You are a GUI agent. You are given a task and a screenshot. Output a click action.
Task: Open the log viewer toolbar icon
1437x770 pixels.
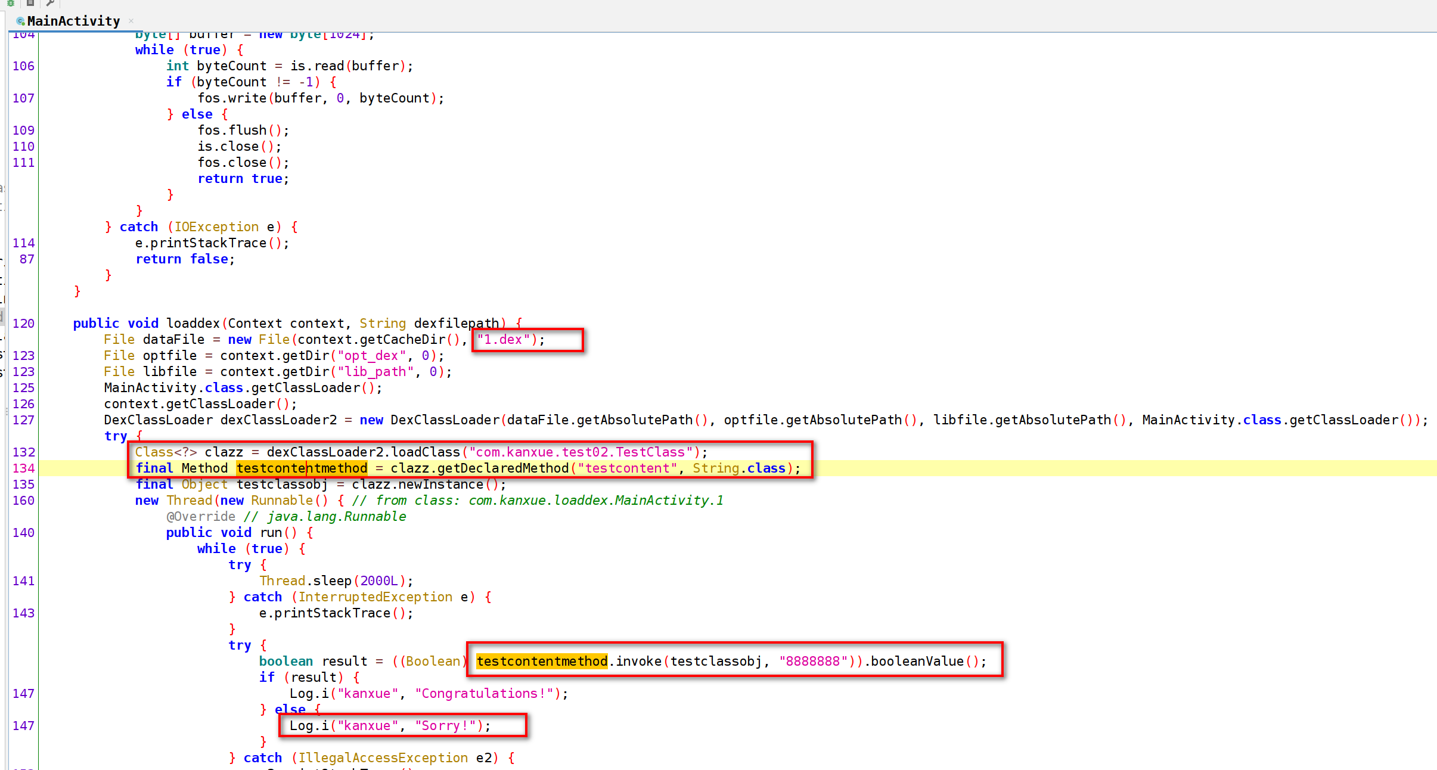click(30, 3)
